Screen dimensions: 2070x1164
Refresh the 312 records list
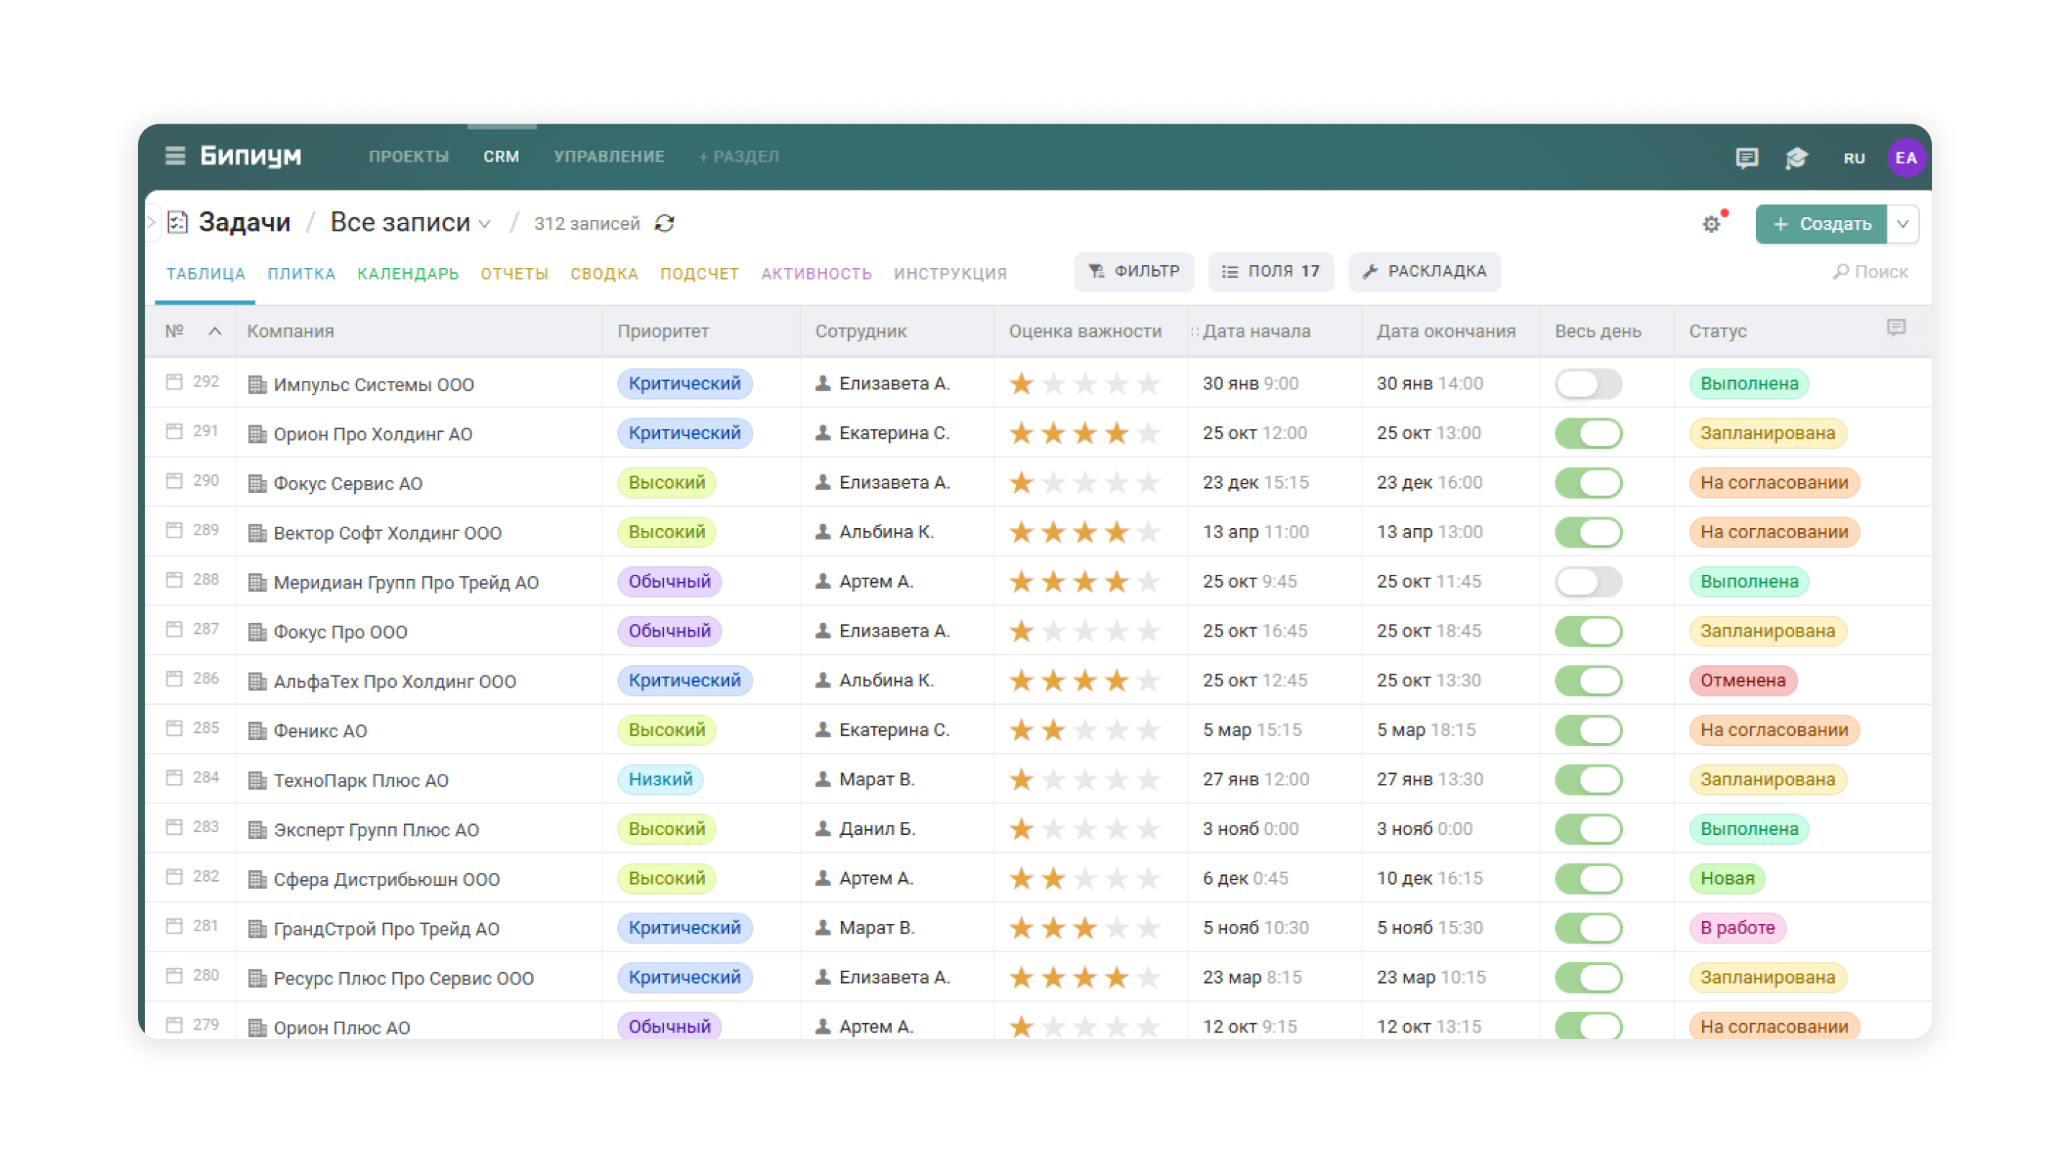coord(665,223)
